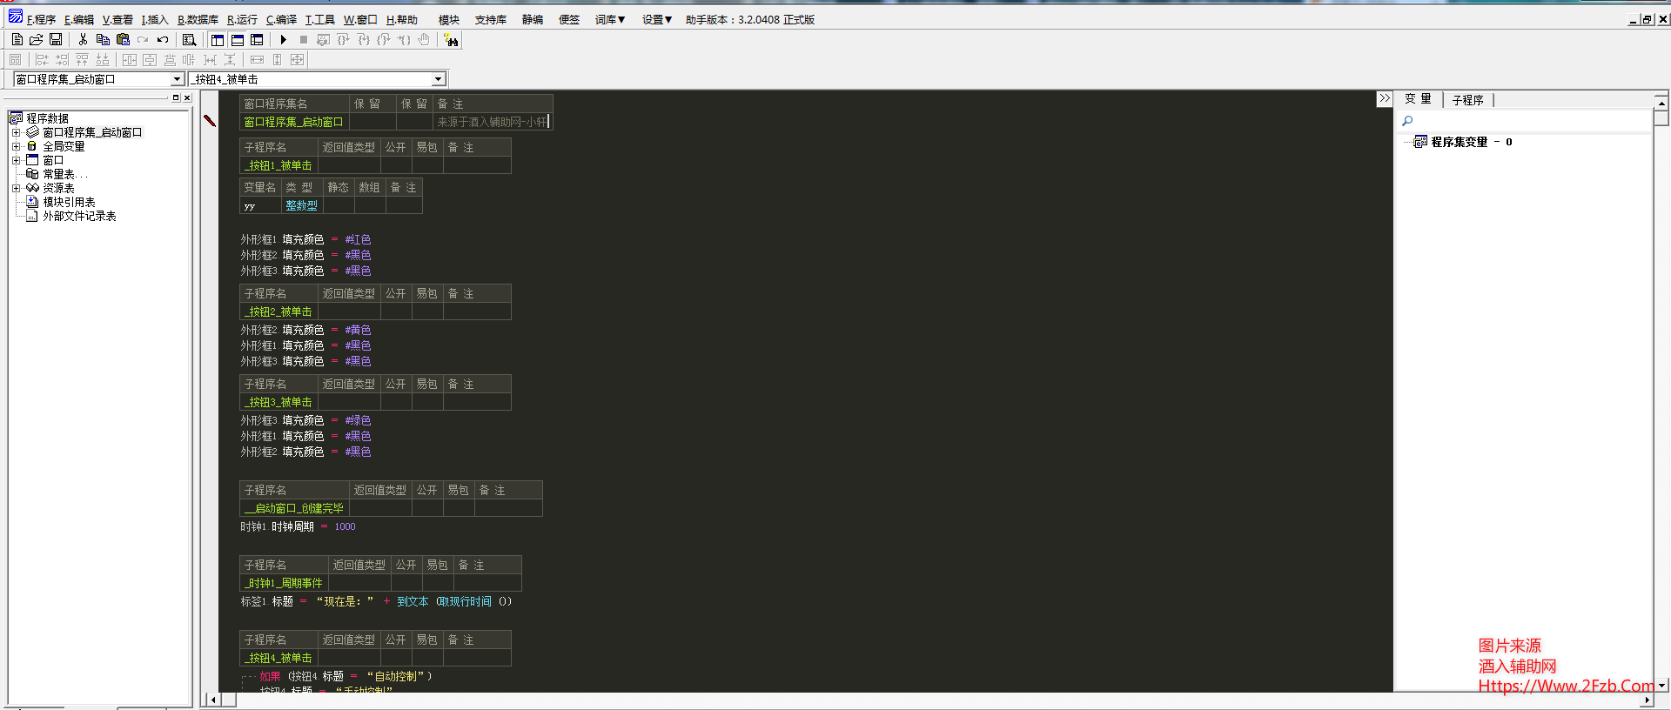Click the #绿色 color value in code

tap(358, 420)
